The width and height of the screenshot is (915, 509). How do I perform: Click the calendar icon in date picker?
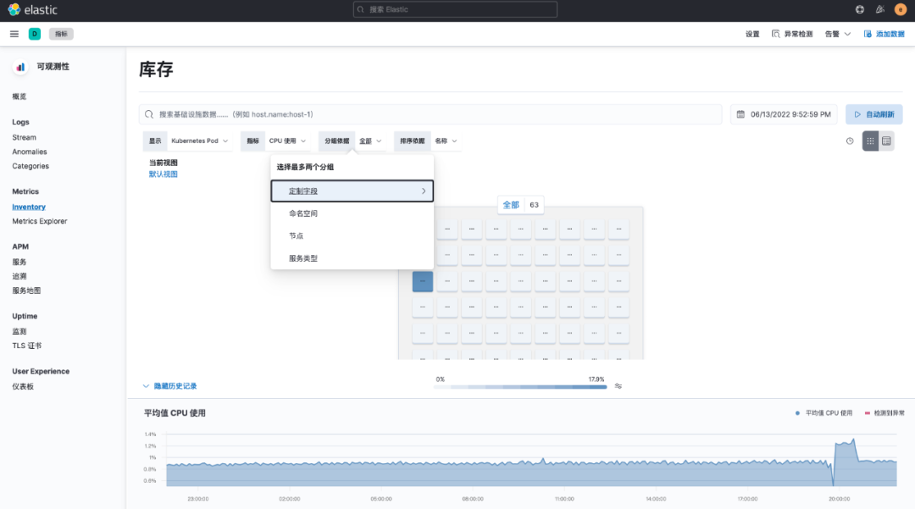740,114
